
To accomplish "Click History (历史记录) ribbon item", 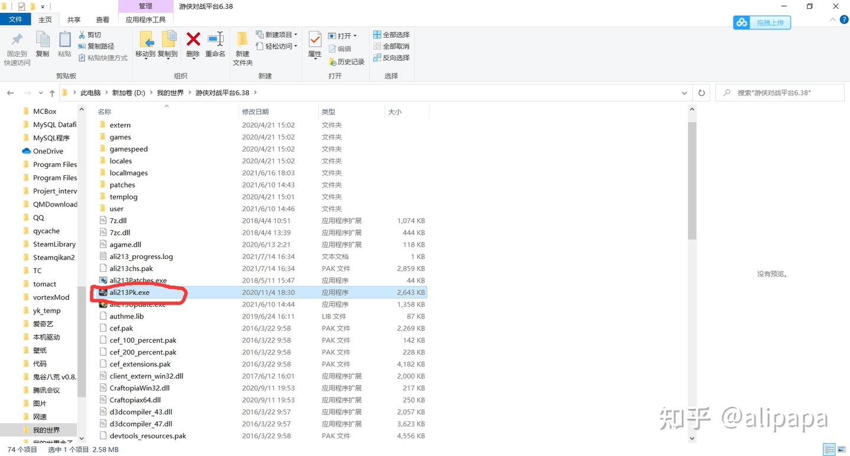I will pos(346,61).
